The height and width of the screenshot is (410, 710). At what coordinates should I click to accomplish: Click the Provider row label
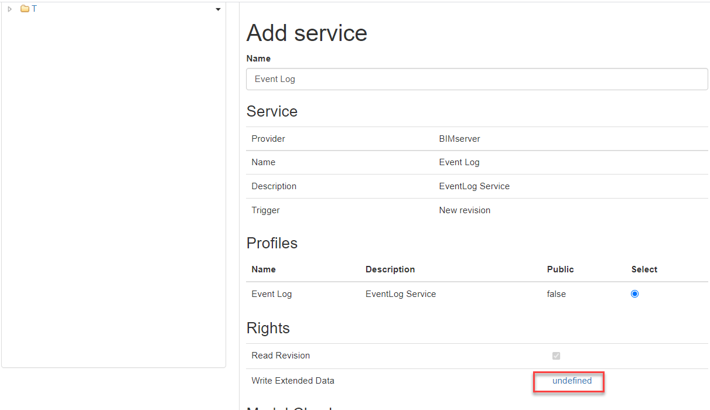(268, 139)
